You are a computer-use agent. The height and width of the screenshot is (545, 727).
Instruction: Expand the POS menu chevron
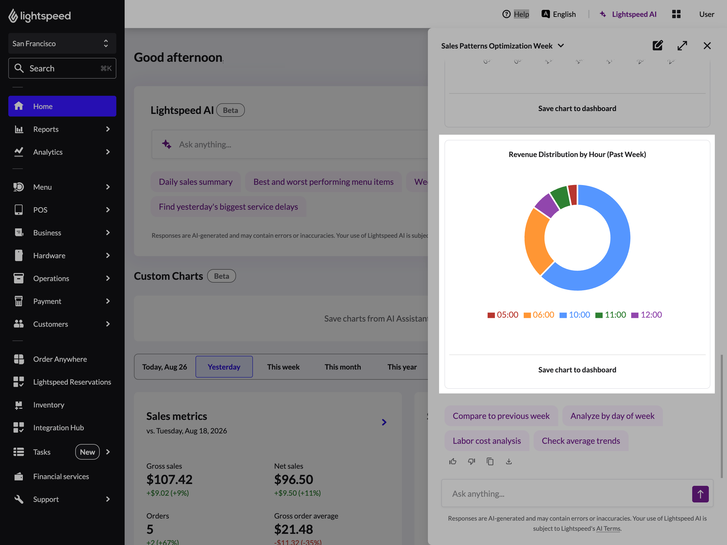(108, 210)
